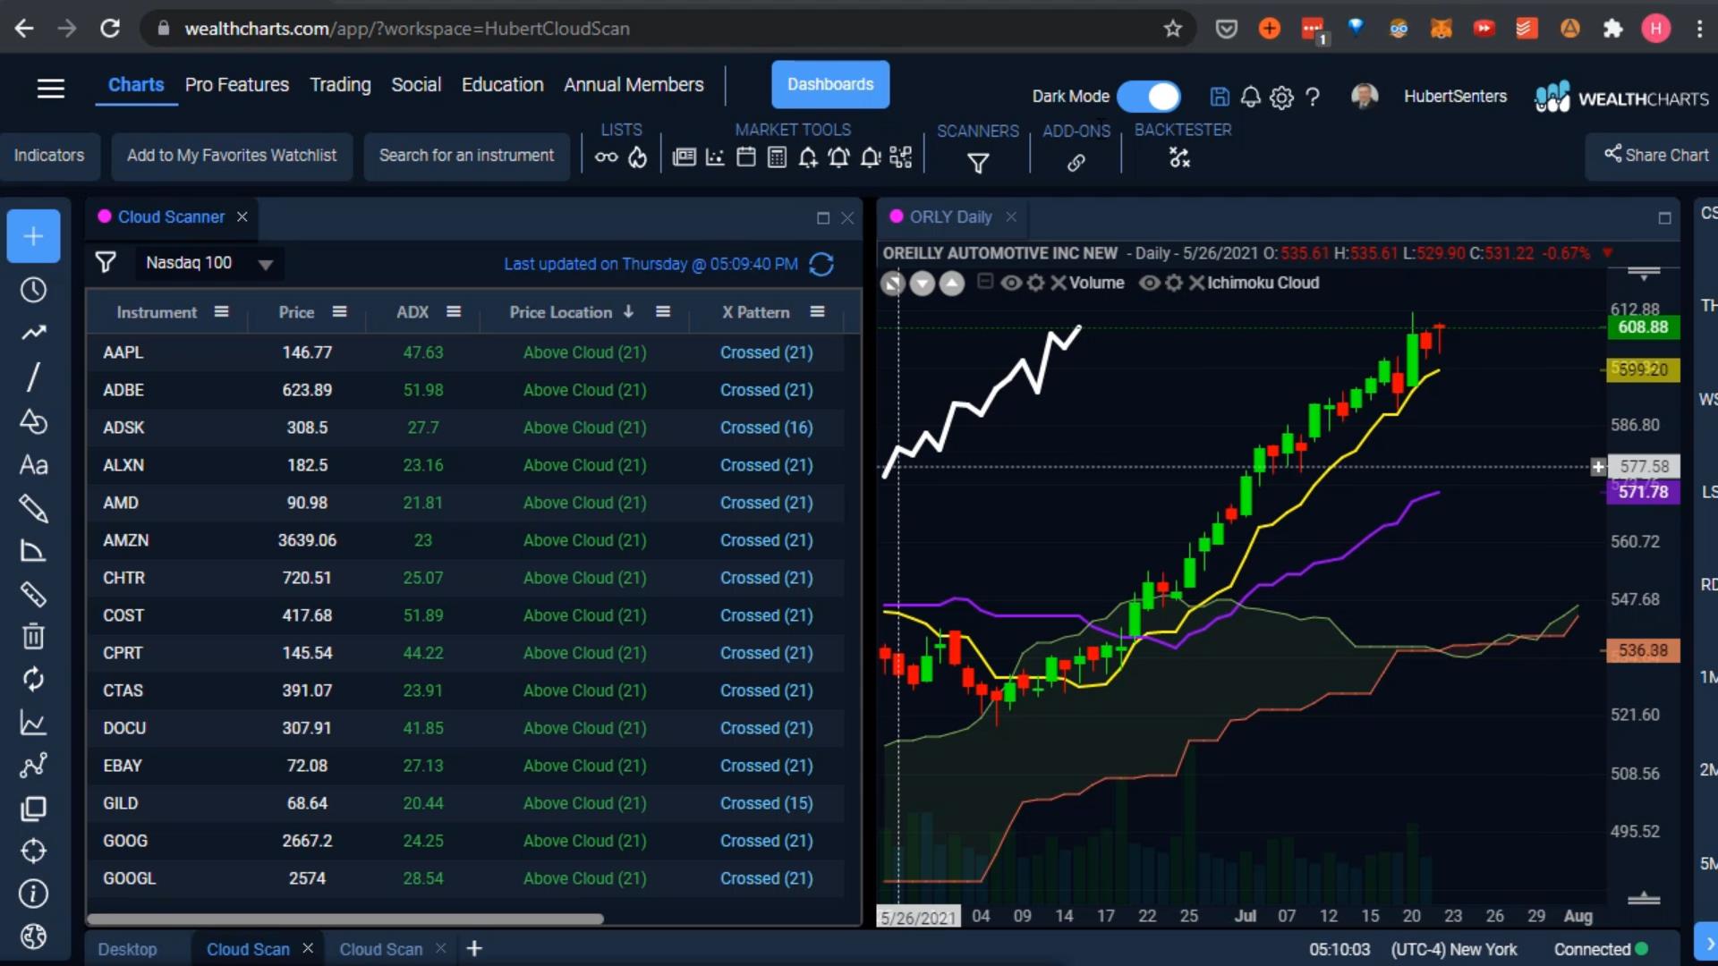Toggle Ichimoku Cloud visibility eye
The height and width of the screenshot is (966, 1718).
coord(1149,283)
